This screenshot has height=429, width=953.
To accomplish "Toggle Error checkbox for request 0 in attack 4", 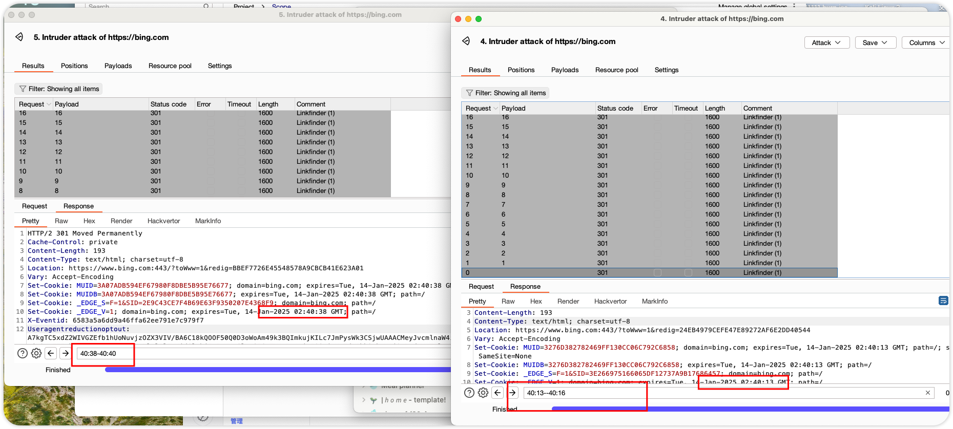I will click(x=657, y=273).
